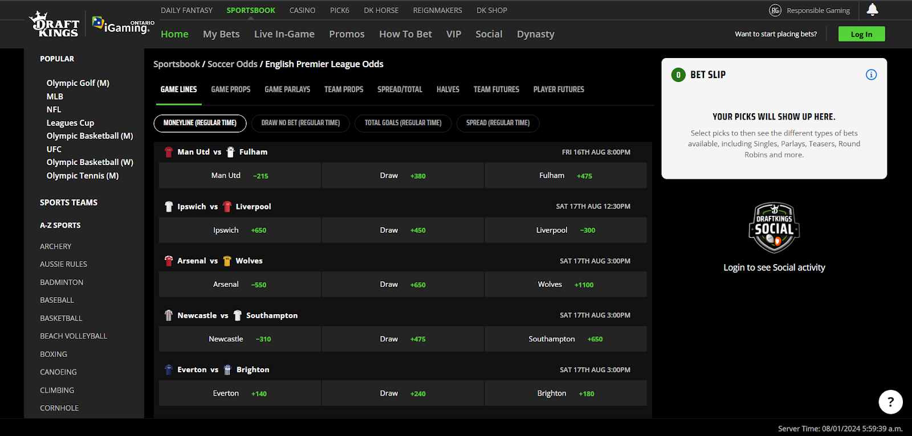Open the Halves tab
The width and height of the screenshot is (912, 436).
[448, 89]
